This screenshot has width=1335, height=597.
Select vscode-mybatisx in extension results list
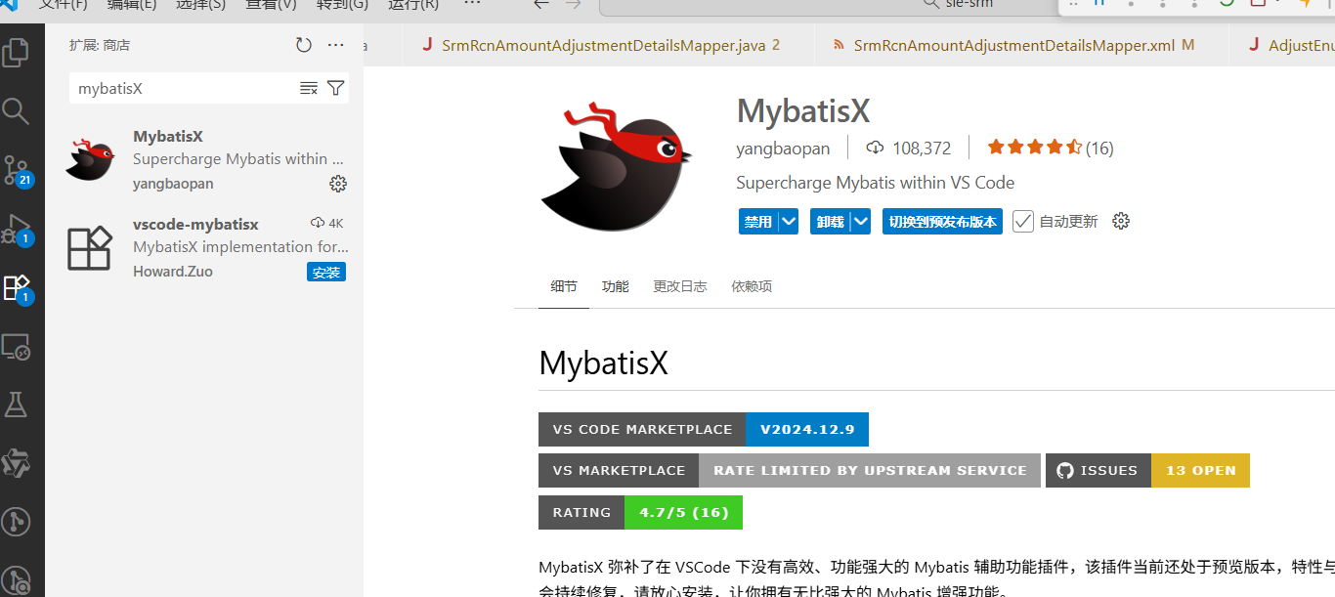point(204,248)
